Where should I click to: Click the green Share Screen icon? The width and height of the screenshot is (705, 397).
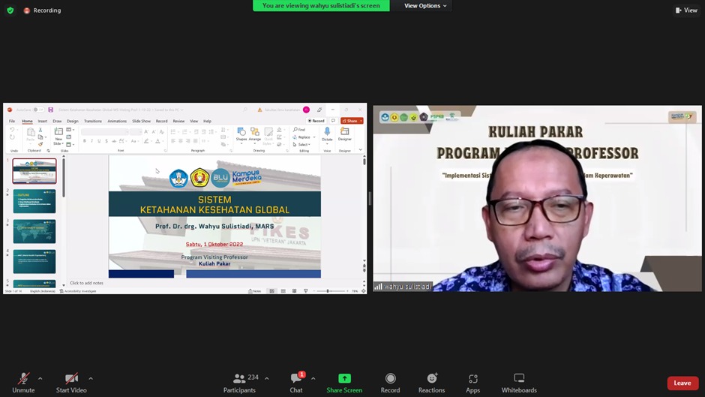coord(344,378)
